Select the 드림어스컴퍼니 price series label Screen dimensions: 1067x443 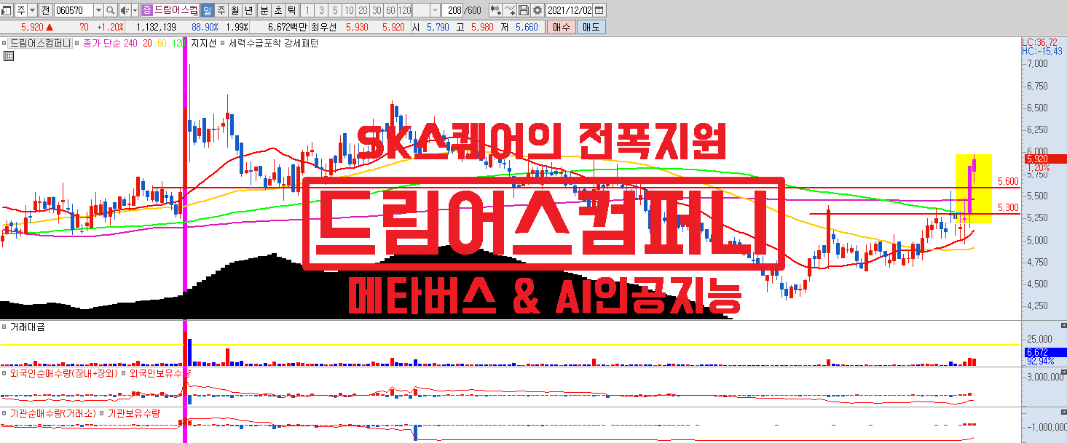coord(40,44)
